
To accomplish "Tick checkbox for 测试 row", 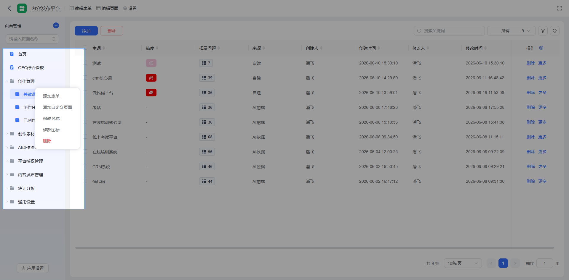I will (x=85, y=63).
